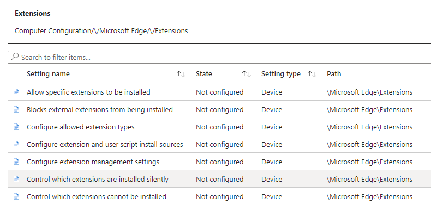Open Allow specific extensions to be installed
This screenshot has width=431, height=210.
(88, 92)
